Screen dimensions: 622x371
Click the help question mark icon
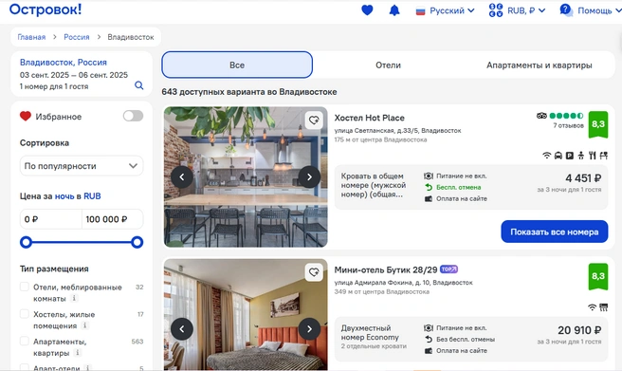click(566, 9)
